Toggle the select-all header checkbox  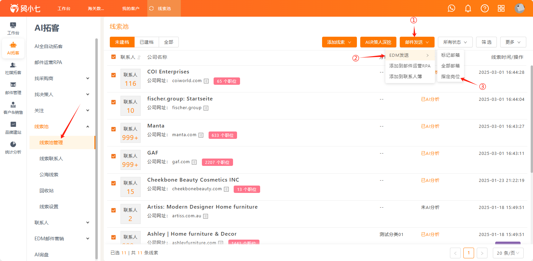pos(113,57)
